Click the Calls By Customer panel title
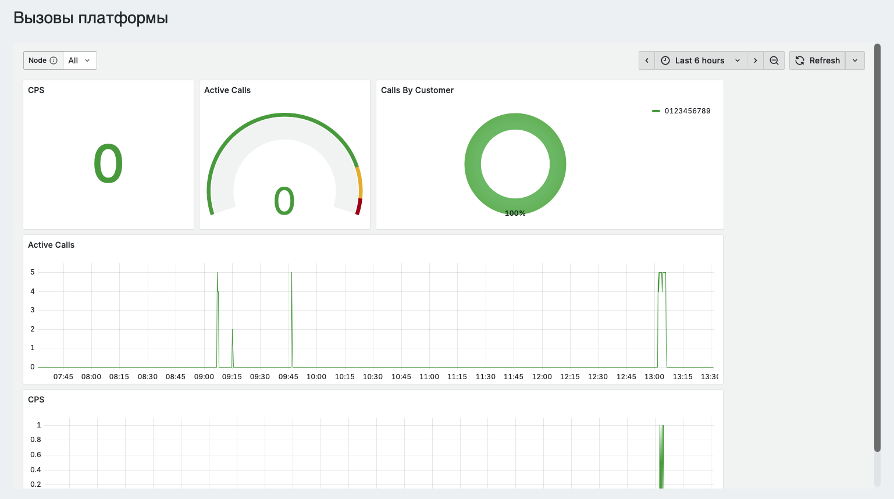This screenshot has width=894, height=499. point(417,90)
